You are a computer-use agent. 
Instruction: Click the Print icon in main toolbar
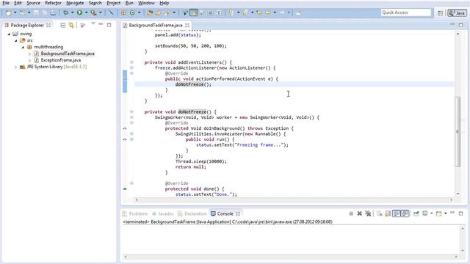click(53, 12)
